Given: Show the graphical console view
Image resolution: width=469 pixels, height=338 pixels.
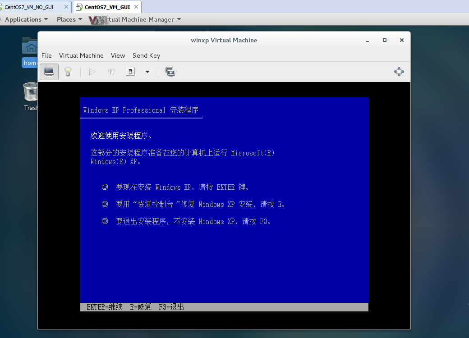Looking at the screenshot, I should [49, 72].
